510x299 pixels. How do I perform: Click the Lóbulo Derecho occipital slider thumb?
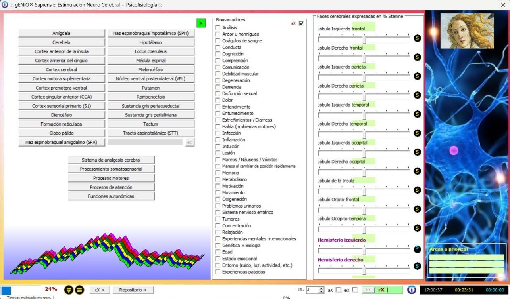[x=364, y=172]
